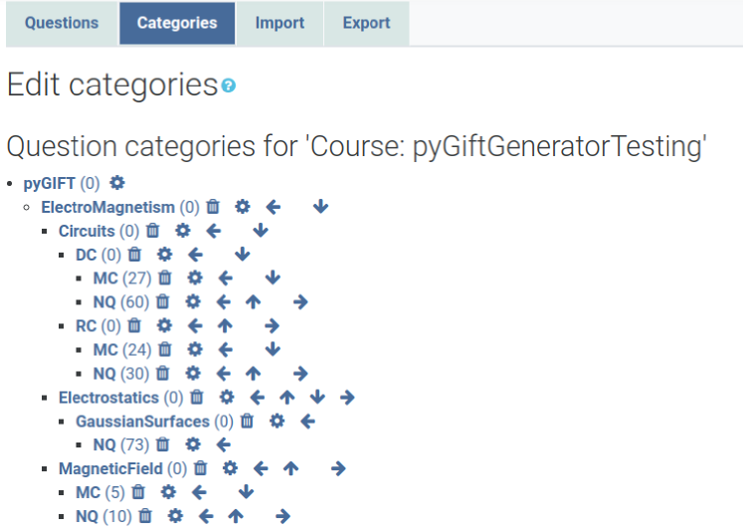Click the trash icon beside GaussianSurfaces
The image size is (743, 530).
[247, 422]
